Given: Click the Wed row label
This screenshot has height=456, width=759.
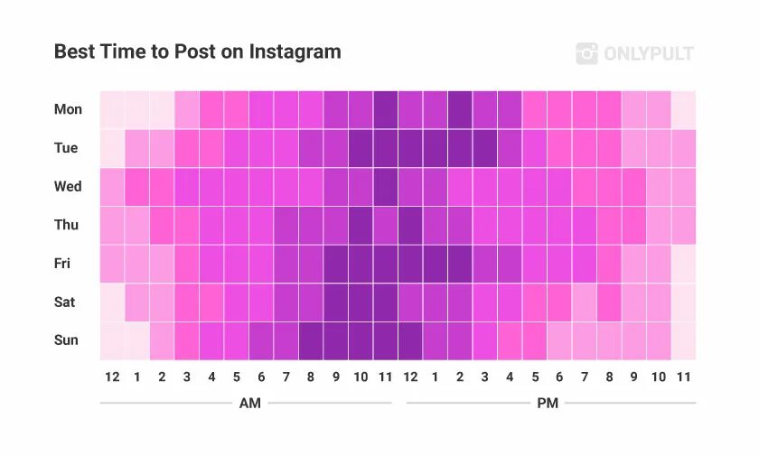Looking at the screenshot, I should 68,186.
